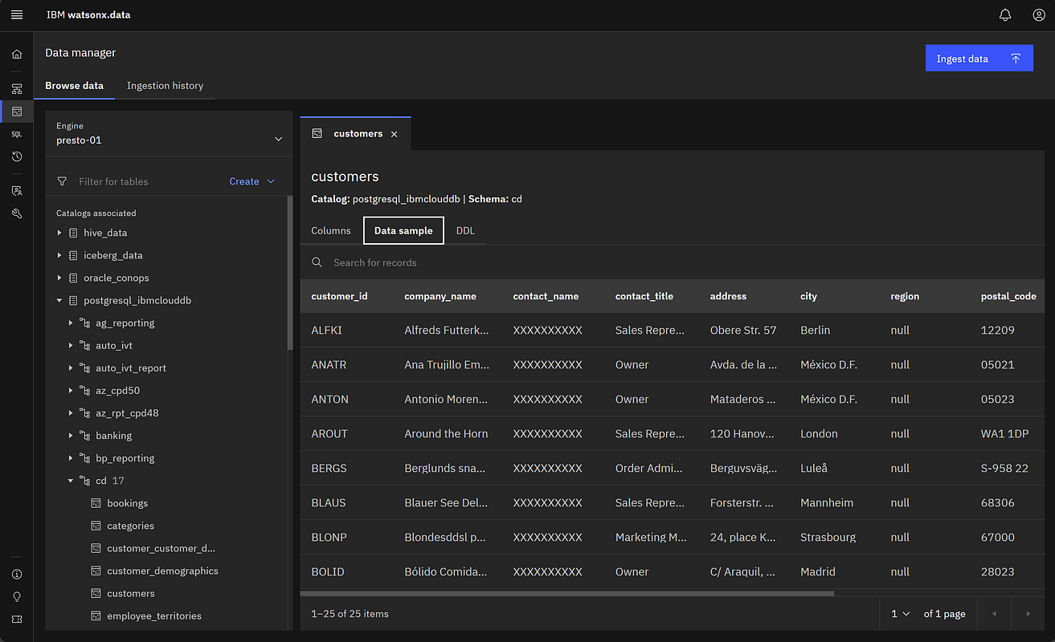The height and width of the screenshot is (642, 1055).
Task: Open the Engine presto-01 dropdown
Action: [169, 133]
